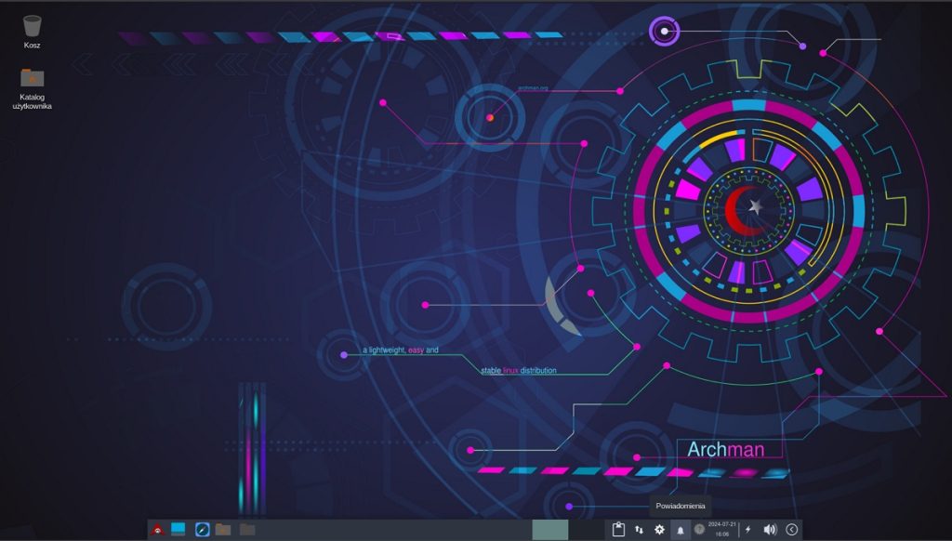Toggle the power manager lightning bolt icon

(x=747, y=529)
